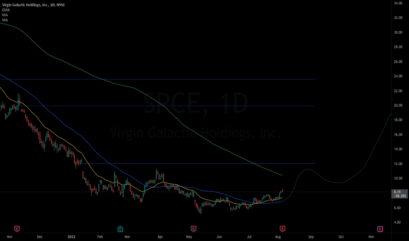Image resolution: width=409 pixels, height=241 pixels.
Task: Select the horizontal line at the 12.00 level
Action: (x=198, y=163)
